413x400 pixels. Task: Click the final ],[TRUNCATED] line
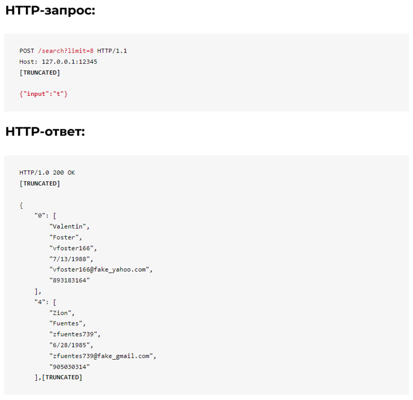click(59, 377)
